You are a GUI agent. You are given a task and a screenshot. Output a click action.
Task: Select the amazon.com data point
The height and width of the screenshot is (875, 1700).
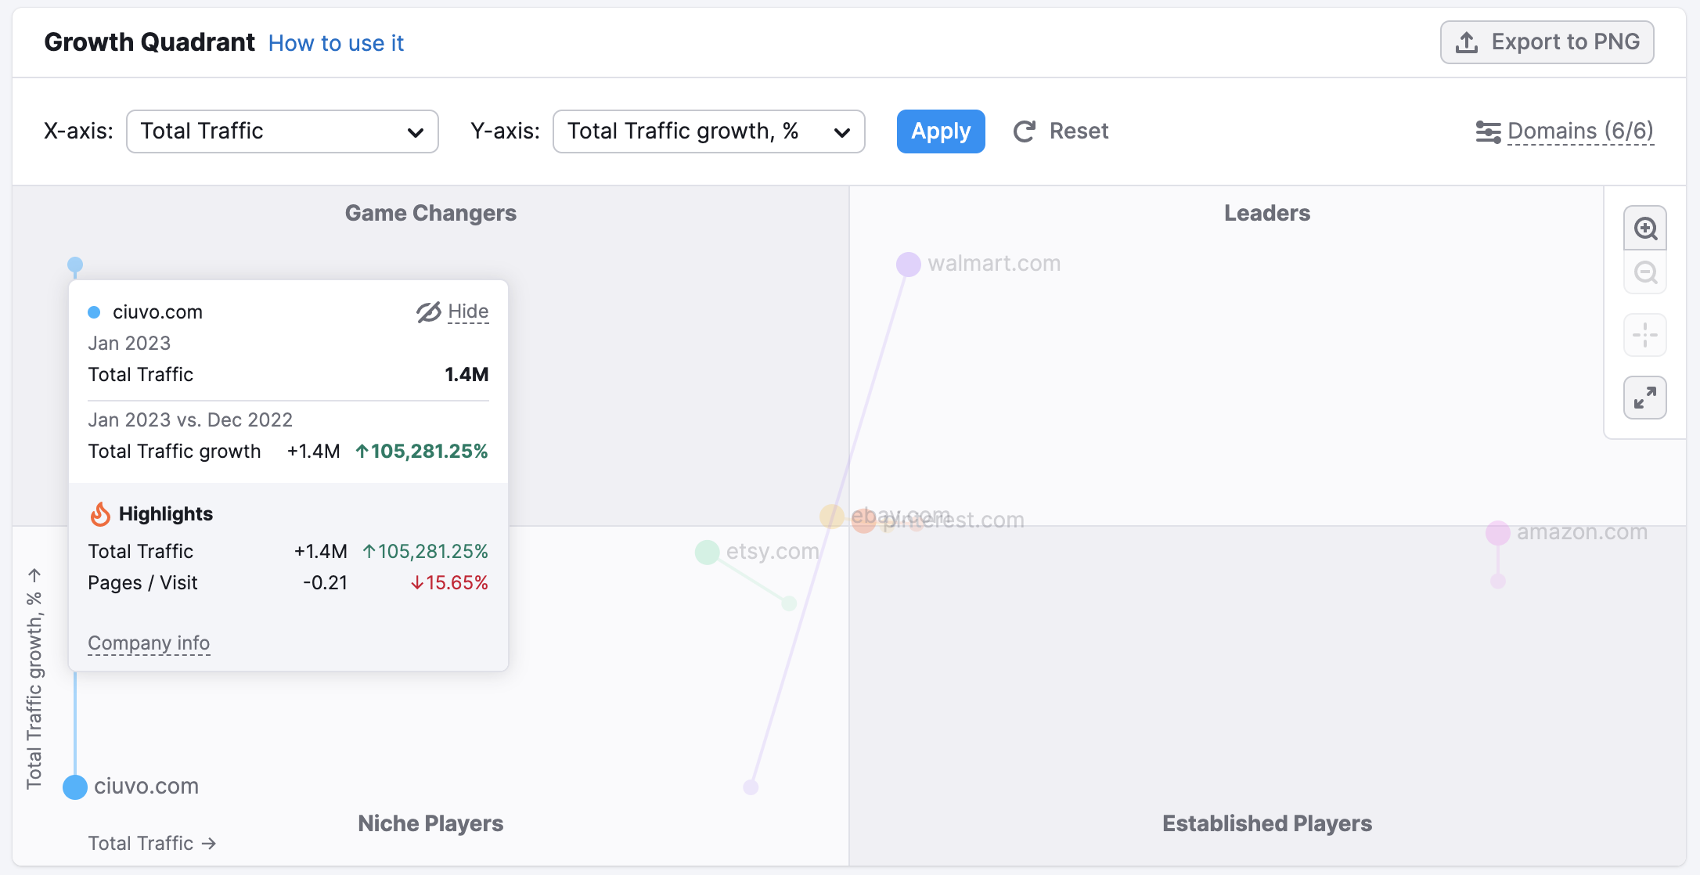(x=1498, y=533)
